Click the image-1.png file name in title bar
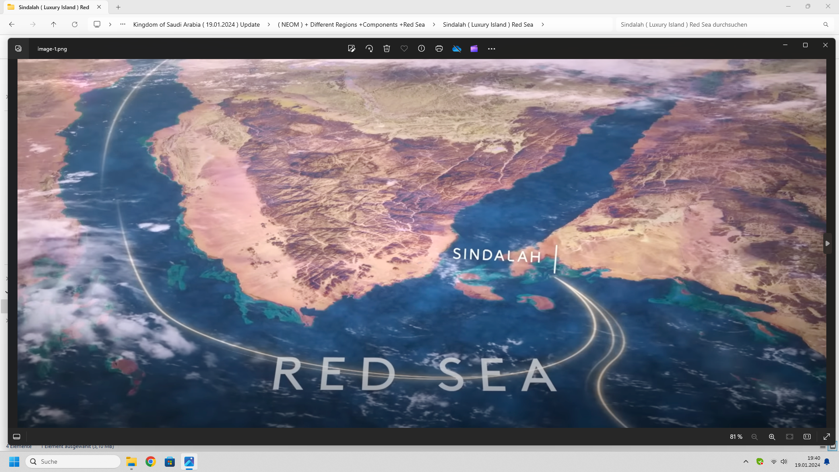Image resolution: width=839 pixels, height=472 pixels. (52, 49)
